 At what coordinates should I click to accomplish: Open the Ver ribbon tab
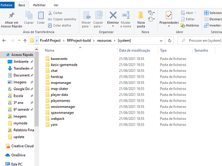click(56, 5)
